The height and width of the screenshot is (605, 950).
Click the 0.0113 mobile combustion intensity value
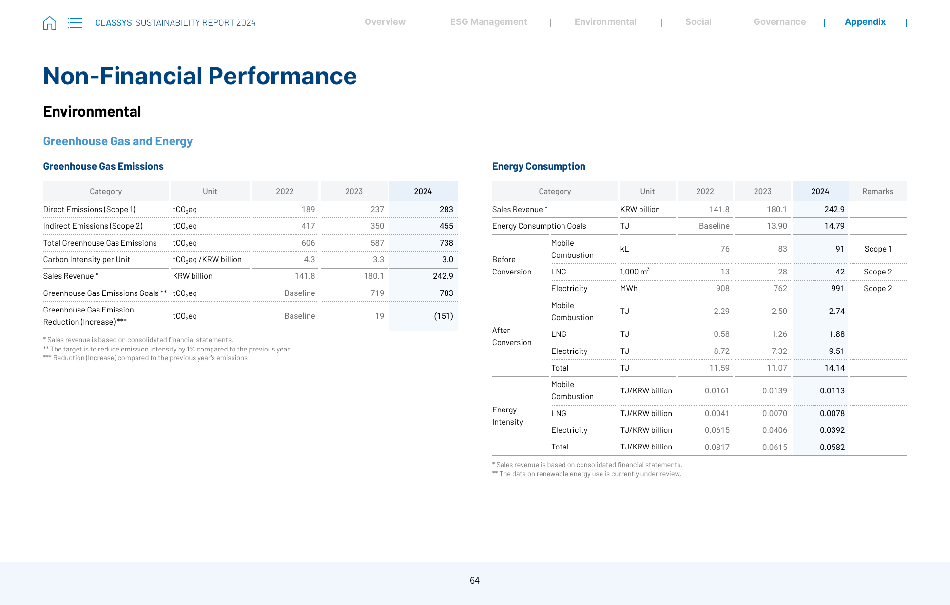(832, 390)
